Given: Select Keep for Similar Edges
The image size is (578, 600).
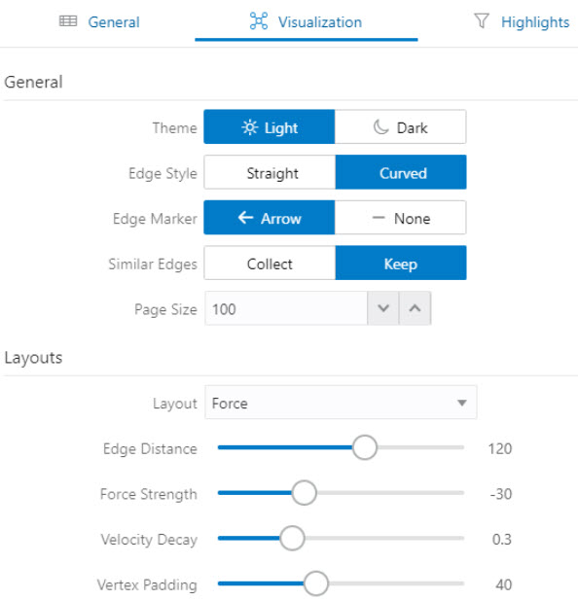Looking at the screenshot, I should (x=401, y=264).
